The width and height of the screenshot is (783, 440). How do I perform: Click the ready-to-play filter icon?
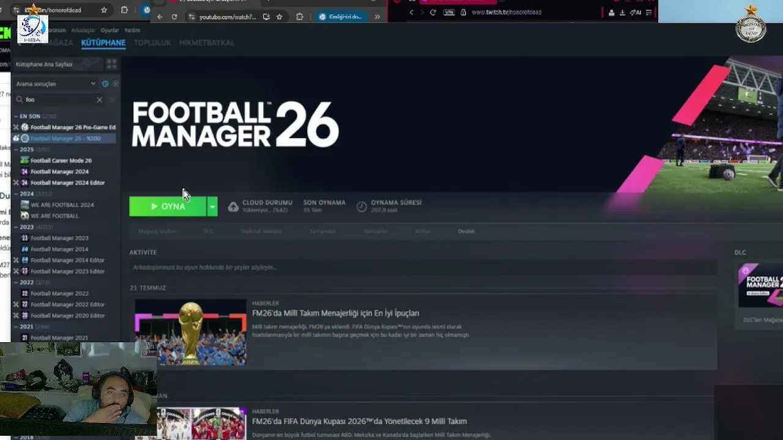pyautogui.click(x=116, y=84)
